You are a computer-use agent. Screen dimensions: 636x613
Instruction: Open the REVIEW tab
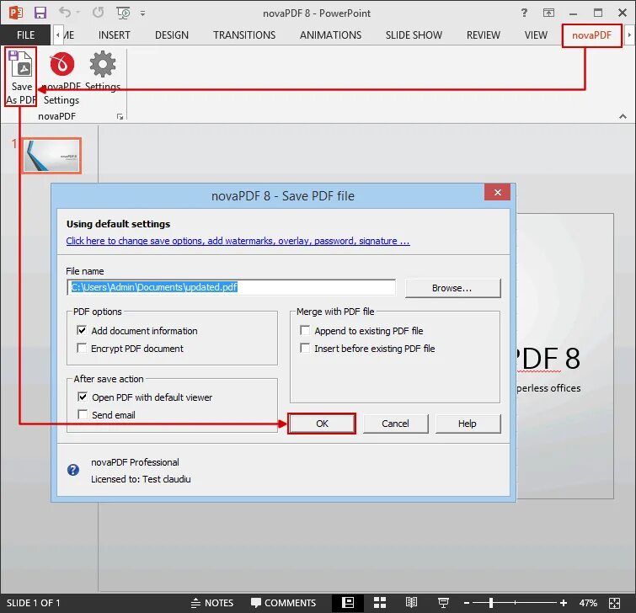click(x=483, y=35)
